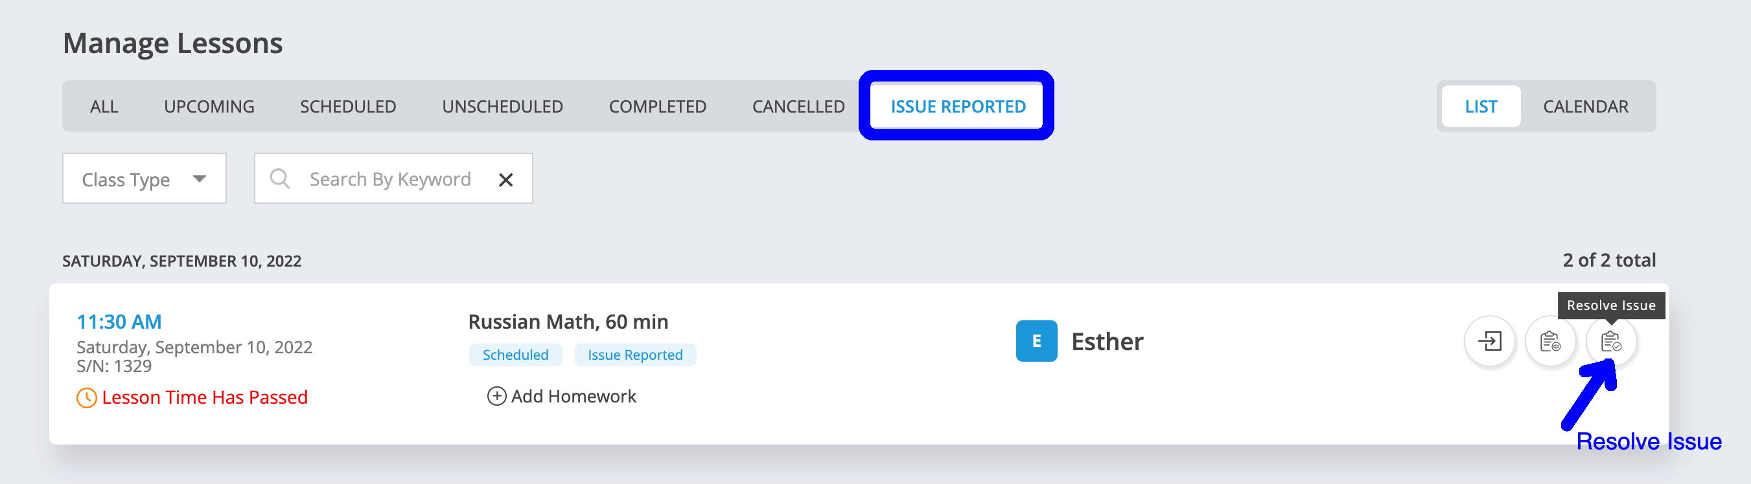Click the 11:30 AM lesson time link
Viewport: 1751px width, 484px height.
click(119, 322)
